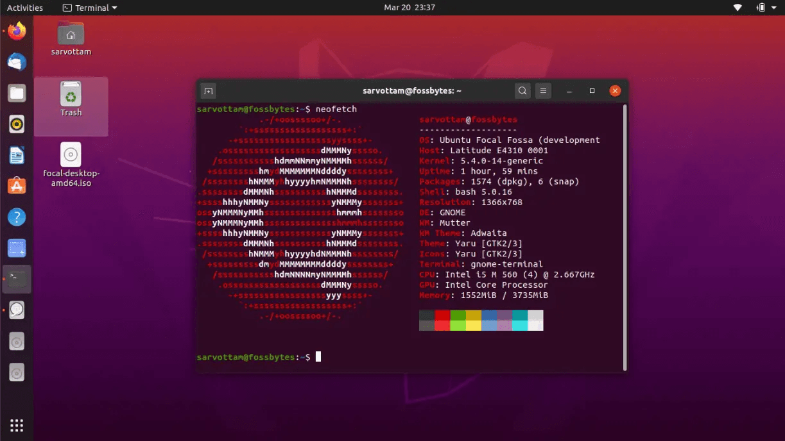Open a new tab in the terminal
This screenshot has width=785, height=441.
[208, 91]
